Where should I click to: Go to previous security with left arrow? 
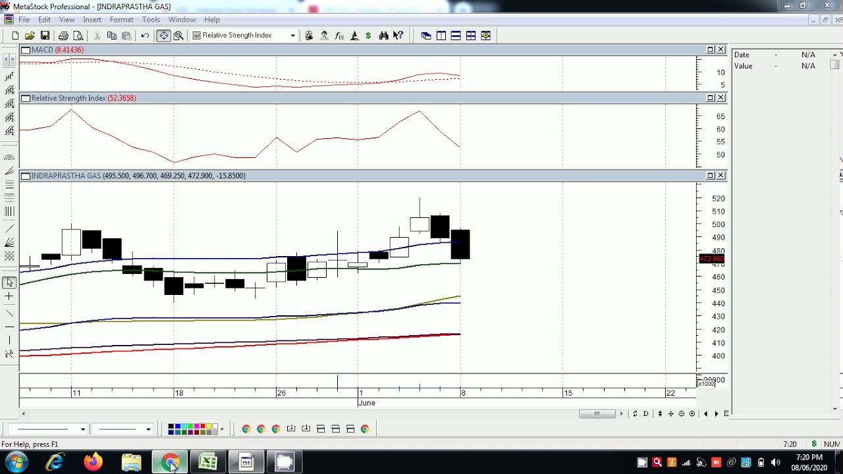point(706,413)
